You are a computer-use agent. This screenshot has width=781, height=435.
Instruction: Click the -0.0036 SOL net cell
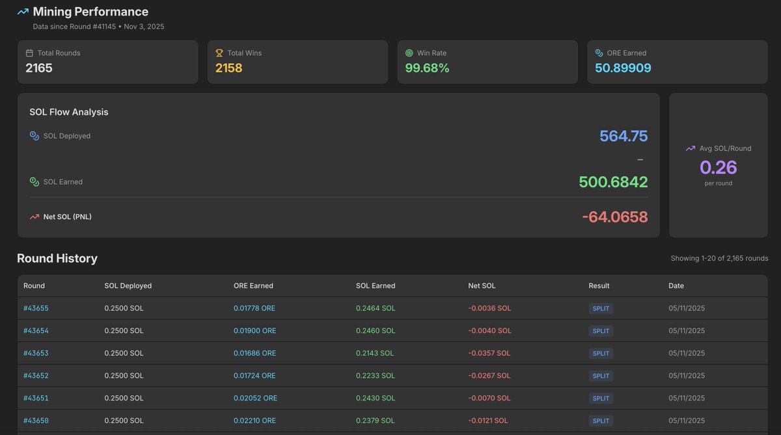(489, 308)
